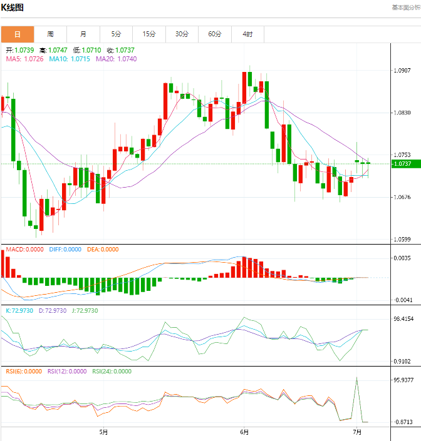Click the green 1.0737 current price tag
The height and width of the screenshot is (441, 421).
coord(402,164)
